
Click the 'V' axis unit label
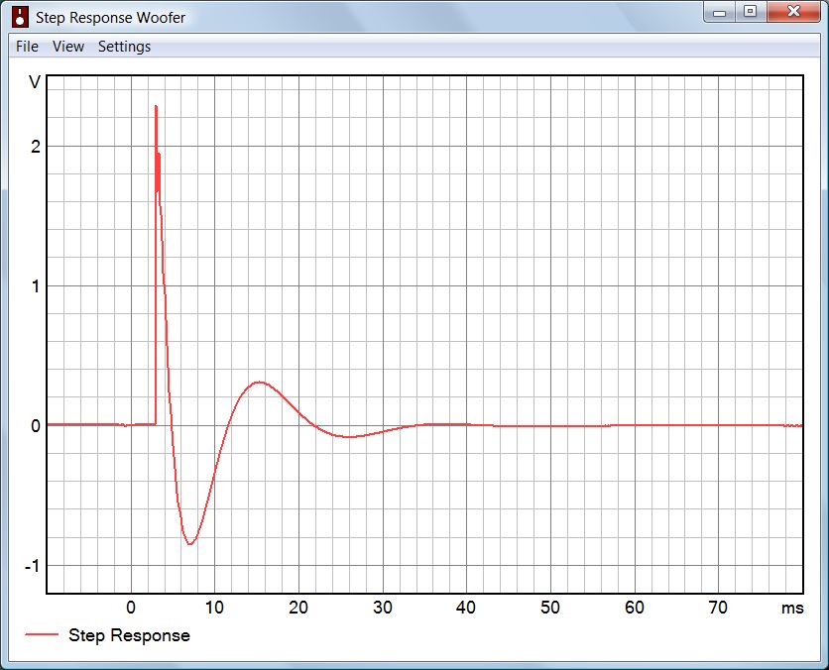coord(35,82)
